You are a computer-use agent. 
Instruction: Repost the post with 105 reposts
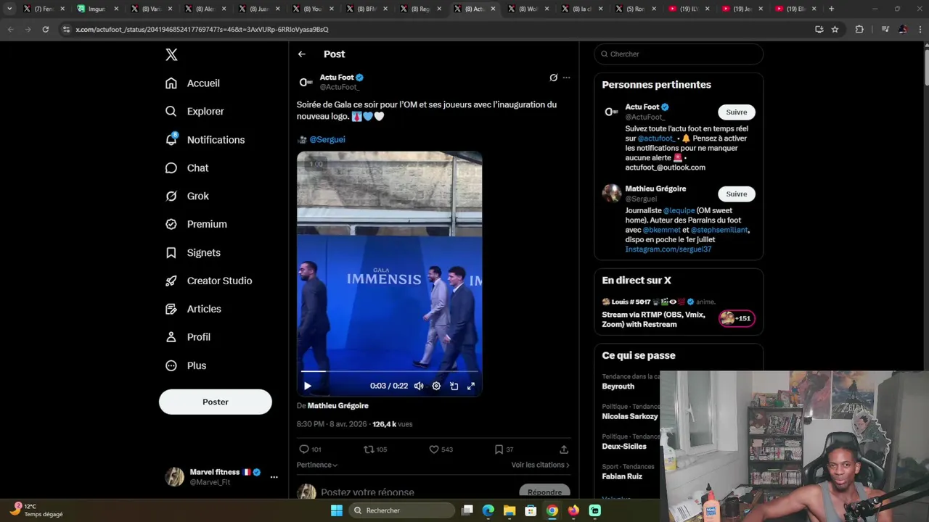pyautogui.click(x=375, y=449)
